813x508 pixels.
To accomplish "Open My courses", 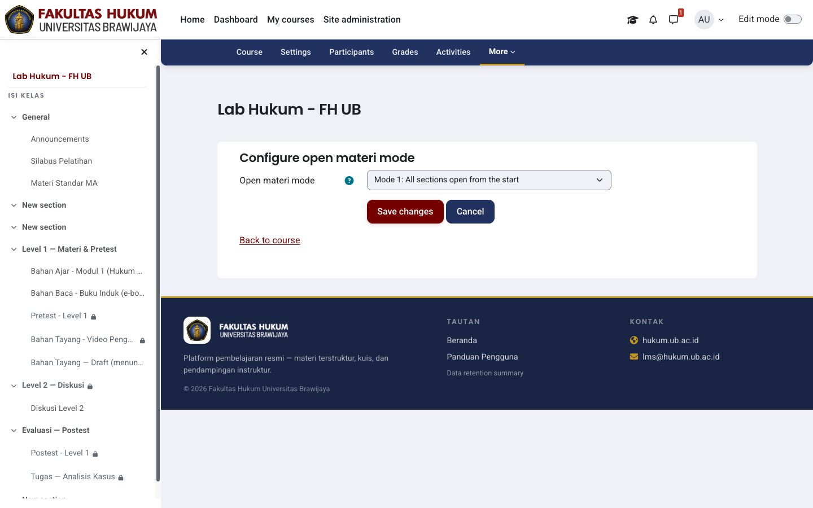I will point(291,19).
